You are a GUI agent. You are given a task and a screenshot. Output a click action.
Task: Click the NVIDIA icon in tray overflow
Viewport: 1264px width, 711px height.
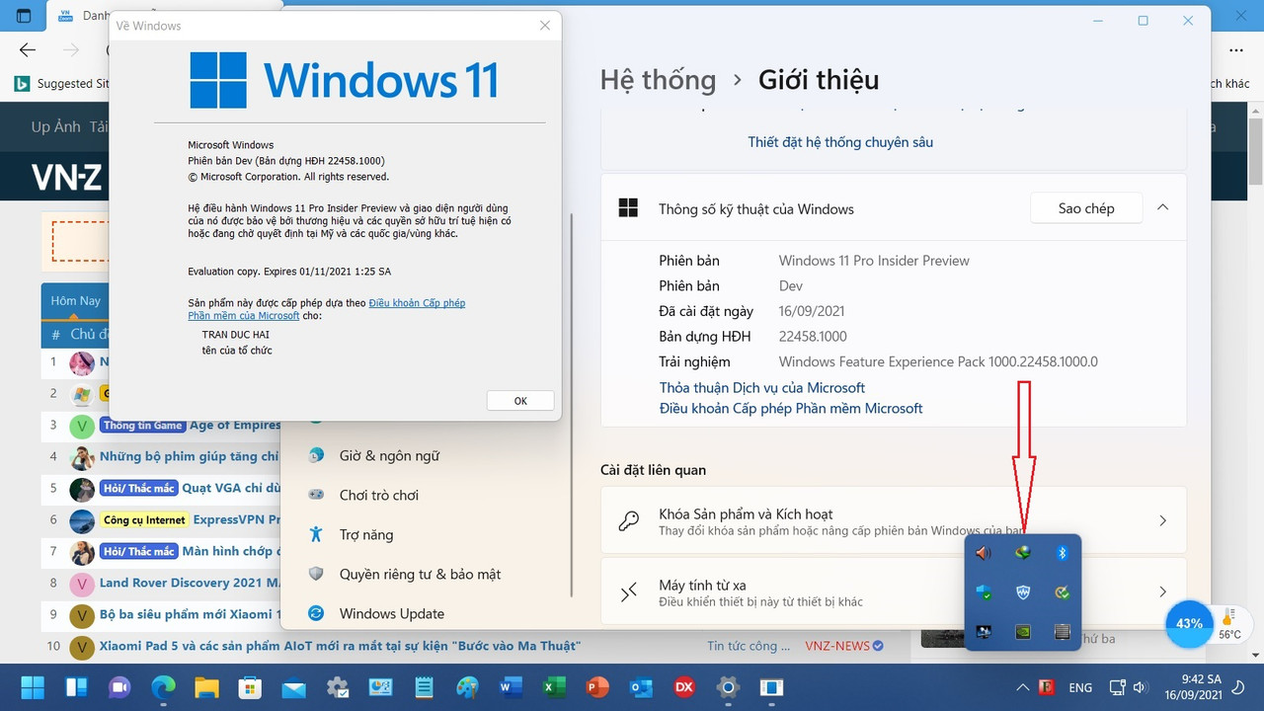coord(1023,632)
